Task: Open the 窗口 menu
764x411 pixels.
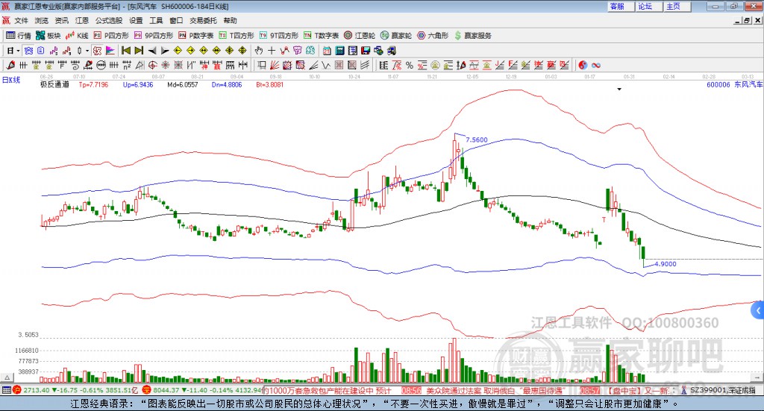Action: (x=176, y=20)
